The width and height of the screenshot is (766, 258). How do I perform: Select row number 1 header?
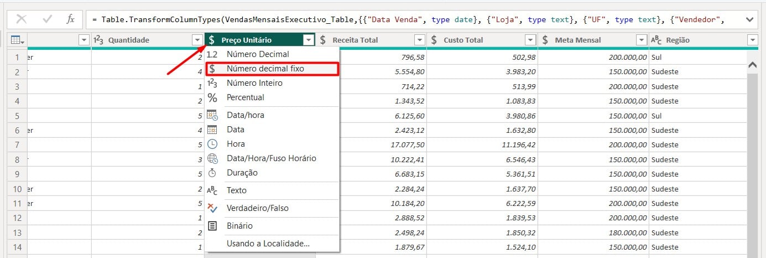coord(17,57)
